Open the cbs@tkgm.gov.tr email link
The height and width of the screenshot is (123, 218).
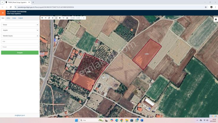[20, 115]
